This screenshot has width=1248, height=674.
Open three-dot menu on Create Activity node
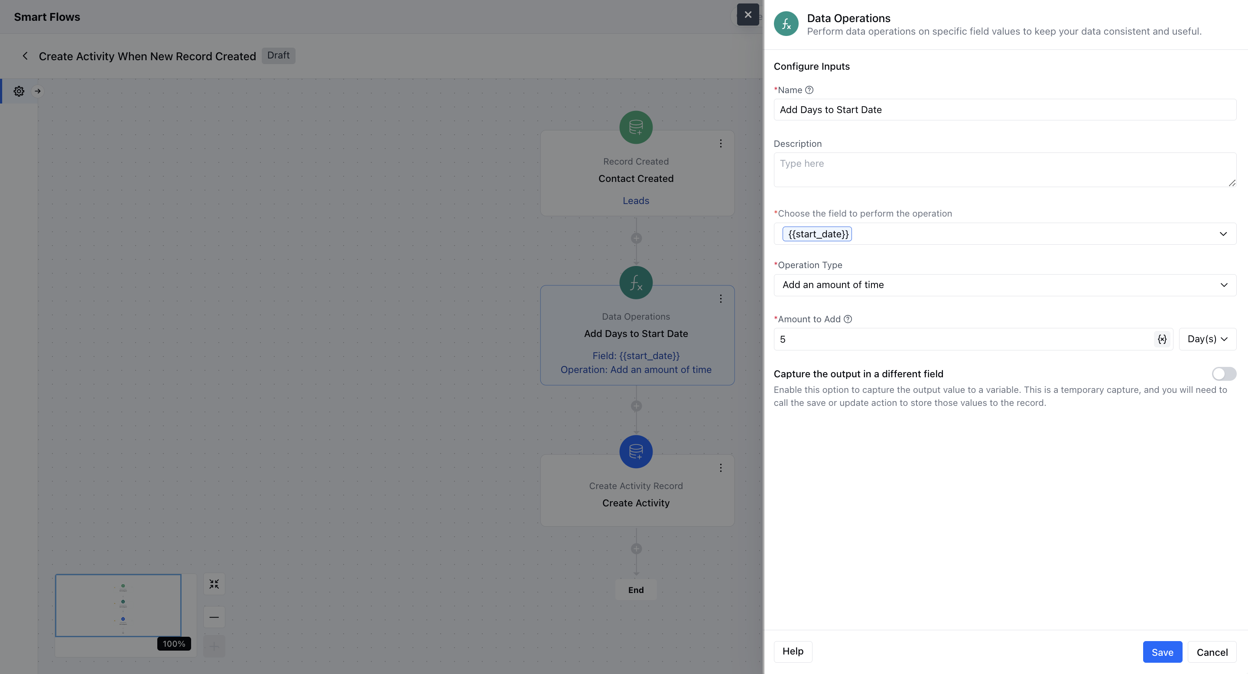pos(720,468)
